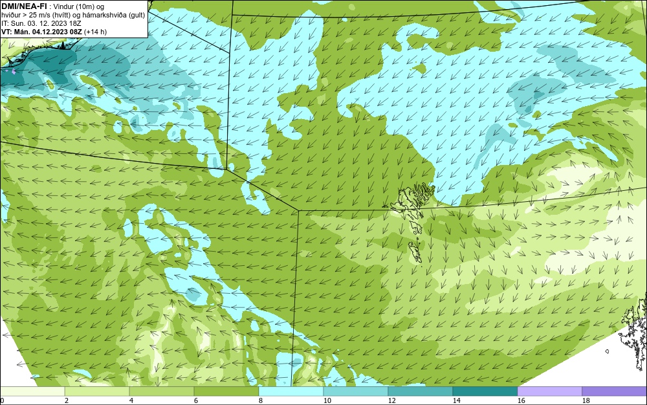Click the 'hviður > 25 m/s (hvítt)' description line
The image size is (647, 405).
(x=73, y=16)
